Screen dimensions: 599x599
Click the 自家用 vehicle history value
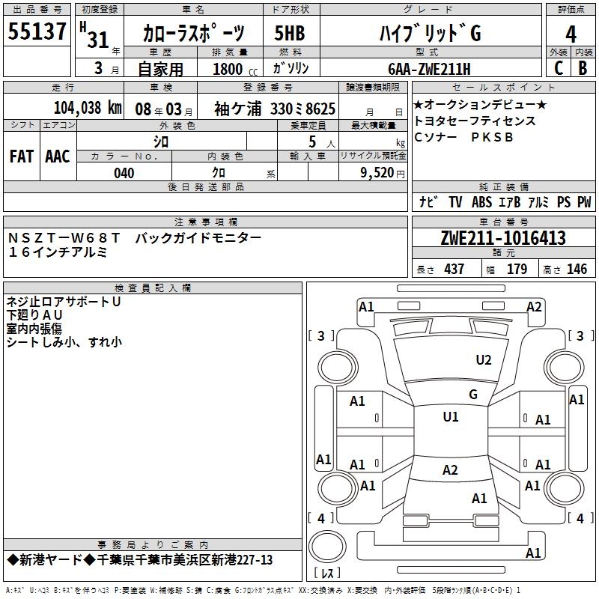coord(160,69)
